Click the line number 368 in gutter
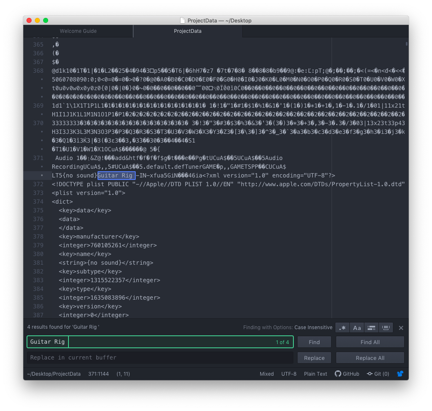 point(38,71)
